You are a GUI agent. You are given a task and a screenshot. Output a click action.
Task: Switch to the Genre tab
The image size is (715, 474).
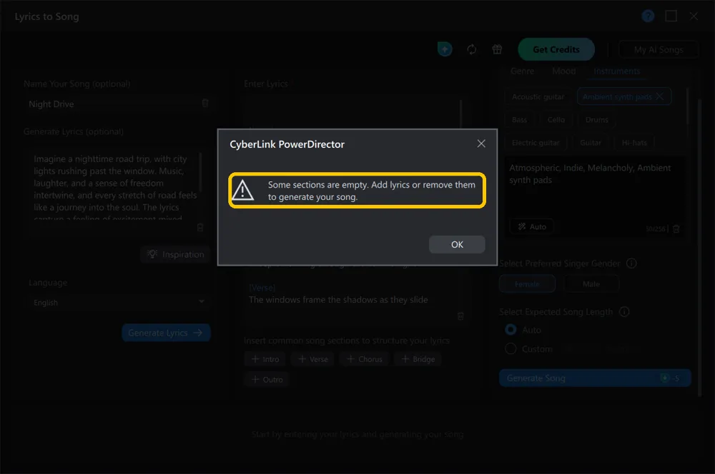[522, 71]
